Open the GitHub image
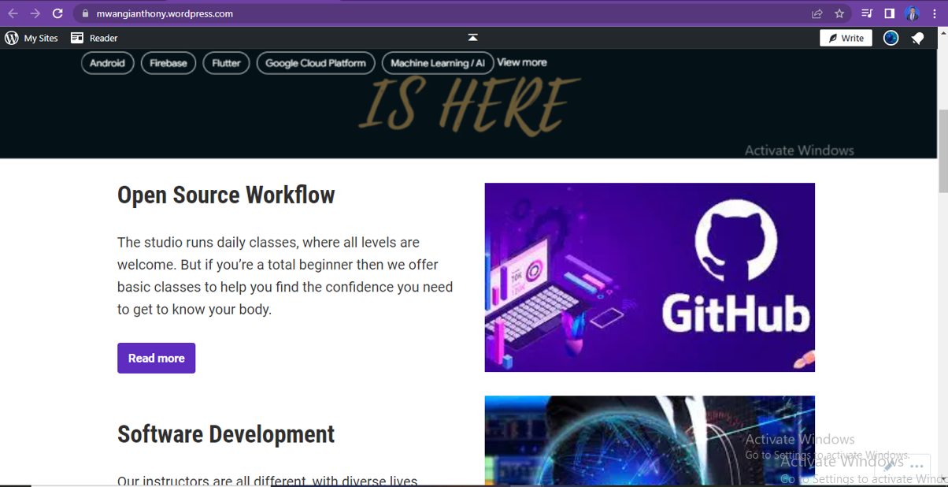 (650, 277)
